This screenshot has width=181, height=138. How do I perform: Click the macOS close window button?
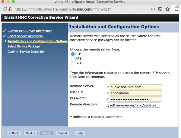(x=2, y=2)
